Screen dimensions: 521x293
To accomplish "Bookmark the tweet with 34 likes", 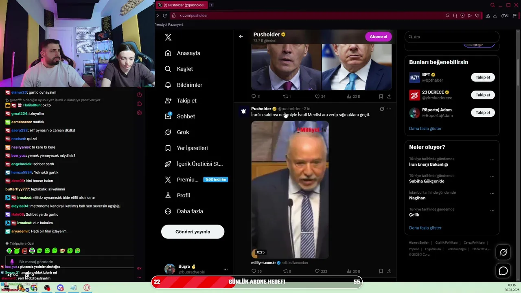I will pyautogui.click(x=381, y=96).
